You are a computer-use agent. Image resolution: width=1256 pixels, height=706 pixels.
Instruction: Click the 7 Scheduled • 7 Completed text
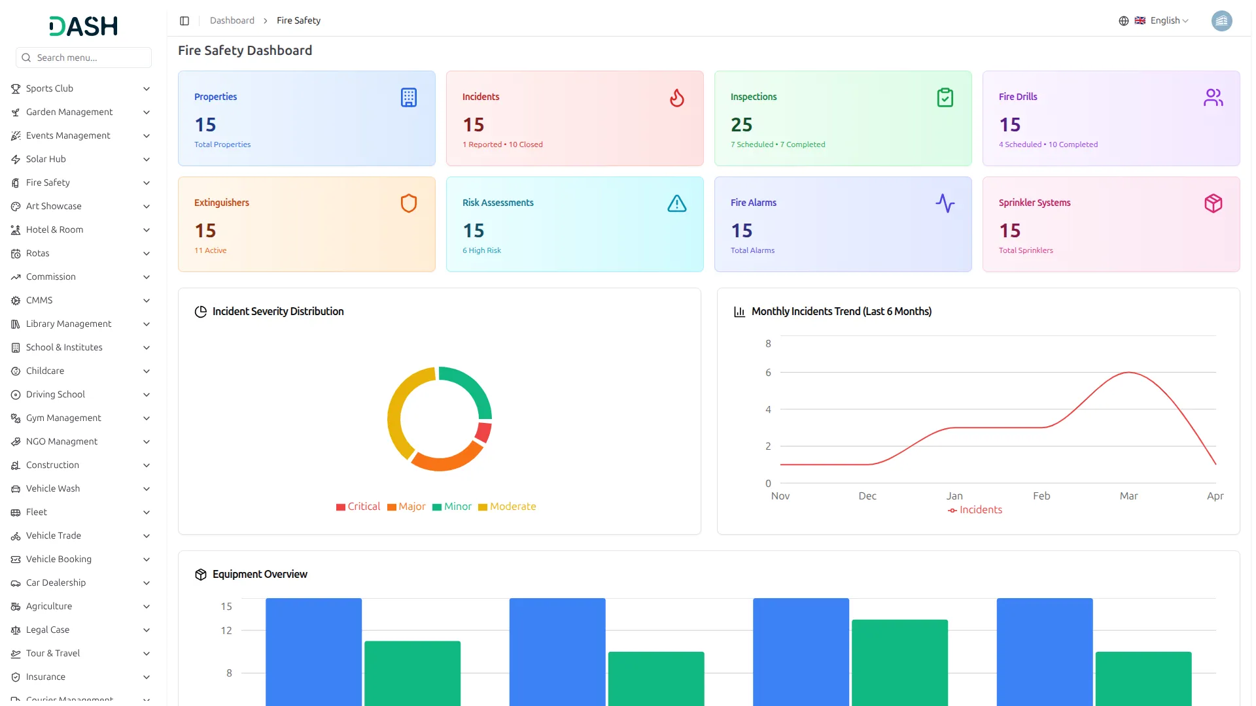pos(778,144)
